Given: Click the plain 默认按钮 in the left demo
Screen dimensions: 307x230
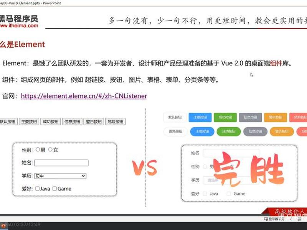Looking at the screenshot, I should tap(8, 122).
